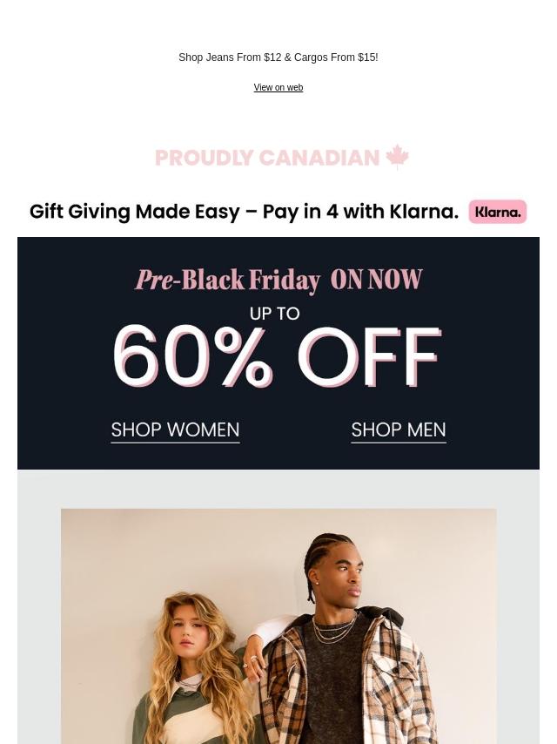557x744 pixels.
Task: Click the 'ON NOW' text in banner
Action: [377, 280]
